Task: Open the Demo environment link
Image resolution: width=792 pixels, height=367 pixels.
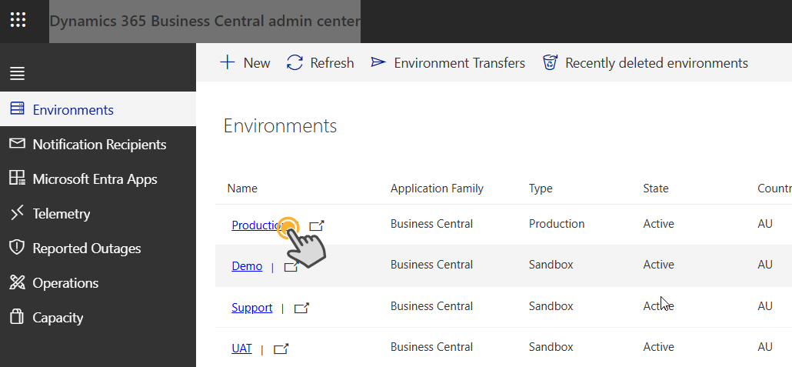Action: tap(247, 266)
